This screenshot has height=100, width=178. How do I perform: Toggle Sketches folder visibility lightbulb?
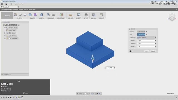tap(7, 38)
